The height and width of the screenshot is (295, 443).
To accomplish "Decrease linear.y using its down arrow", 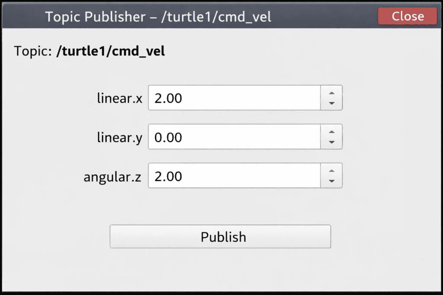I will 331,142.
